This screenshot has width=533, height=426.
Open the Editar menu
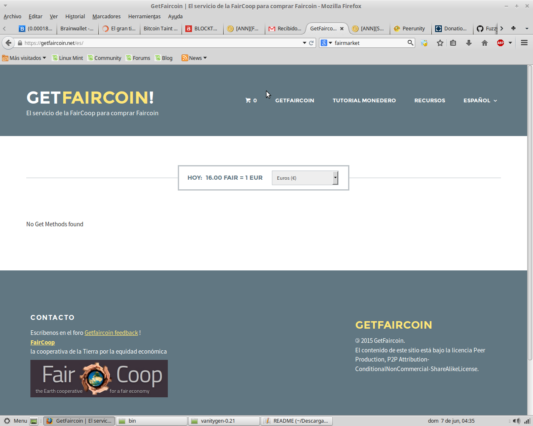pos(35,16)
